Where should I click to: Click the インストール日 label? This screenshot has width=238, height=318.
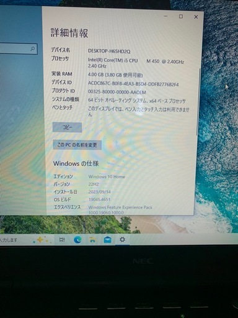tap(66, 192)
